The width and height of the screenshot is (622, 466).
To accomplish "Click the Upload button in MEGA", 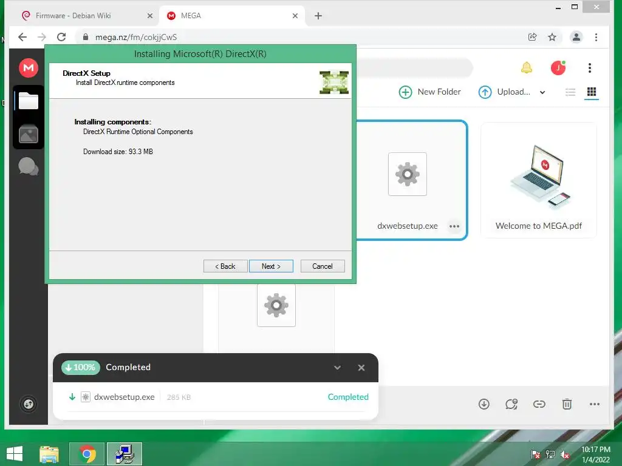I will point(504,92).
